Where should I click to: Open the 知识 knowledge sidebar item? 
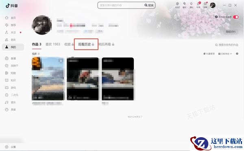[x=11, y=80]
